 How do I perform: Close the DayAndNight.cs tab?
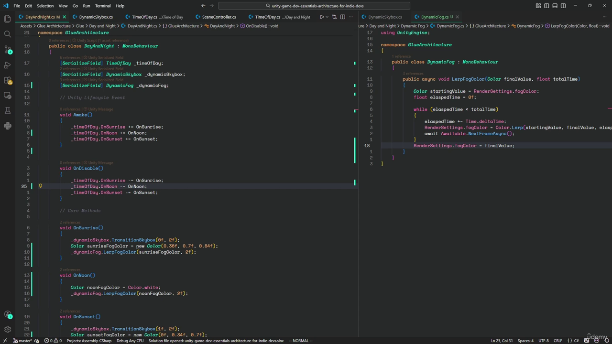point(65,17)
